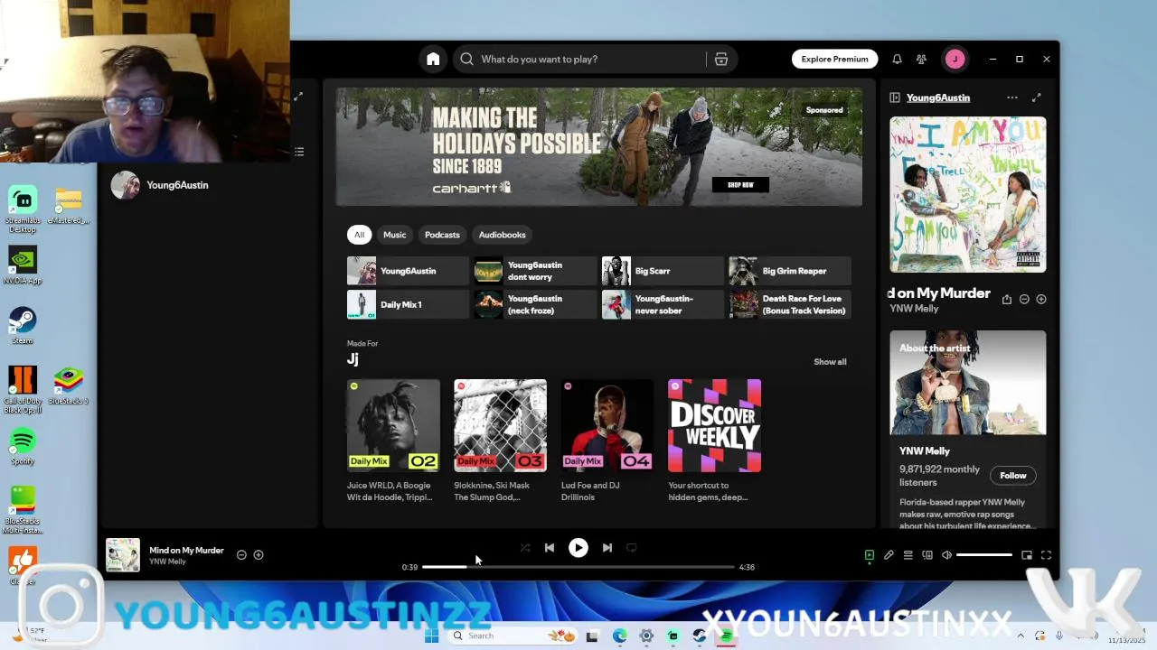This screenshot has width=1157, height=650.
Task: Toggle shuffle playback
Action: [x=525, y=548]
